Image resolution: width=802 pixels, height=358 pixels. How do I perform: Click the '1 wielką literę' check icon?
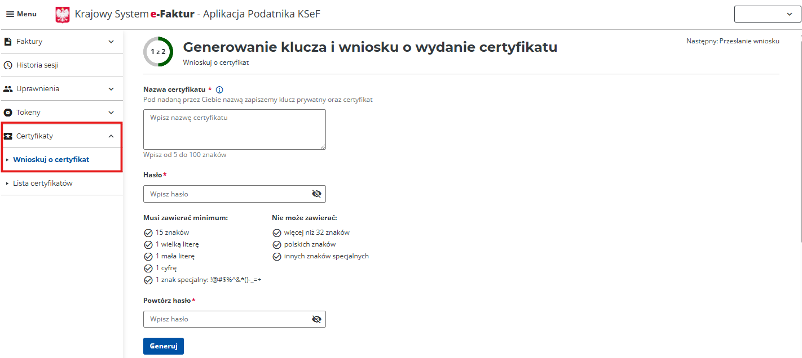coord(148,244)
